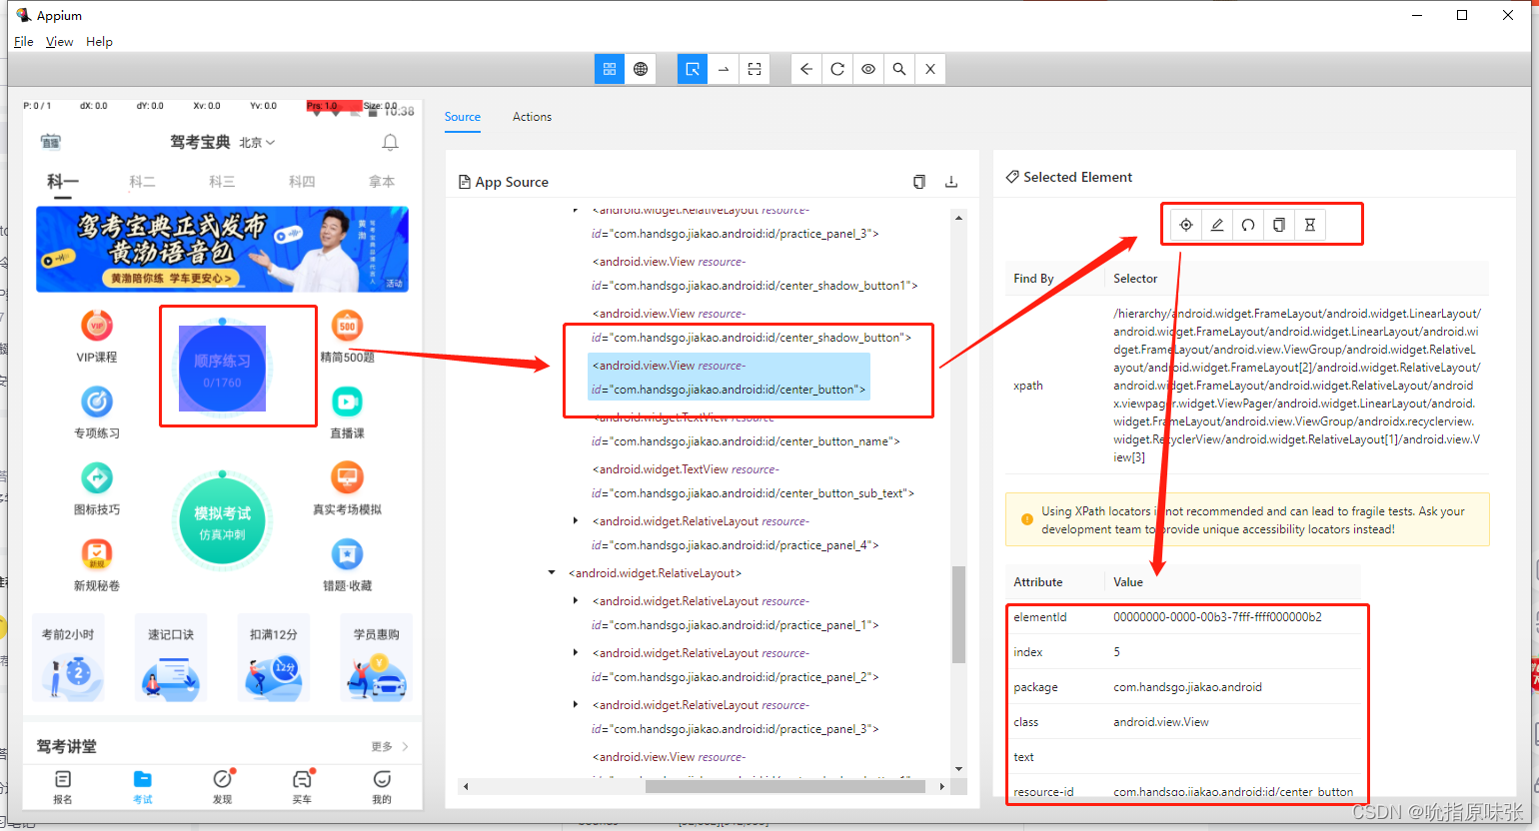Open File menu
1539x831 pixels.
[24, 42]
